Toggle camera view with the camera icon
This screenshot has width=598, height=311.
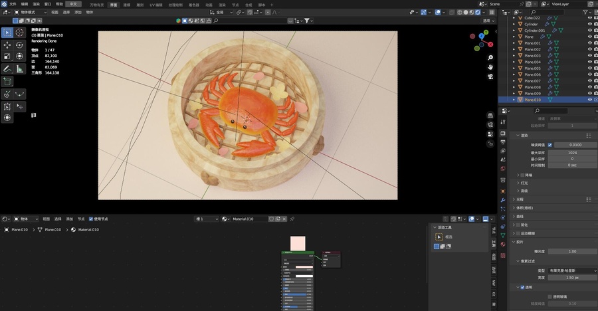coord(490,76)
